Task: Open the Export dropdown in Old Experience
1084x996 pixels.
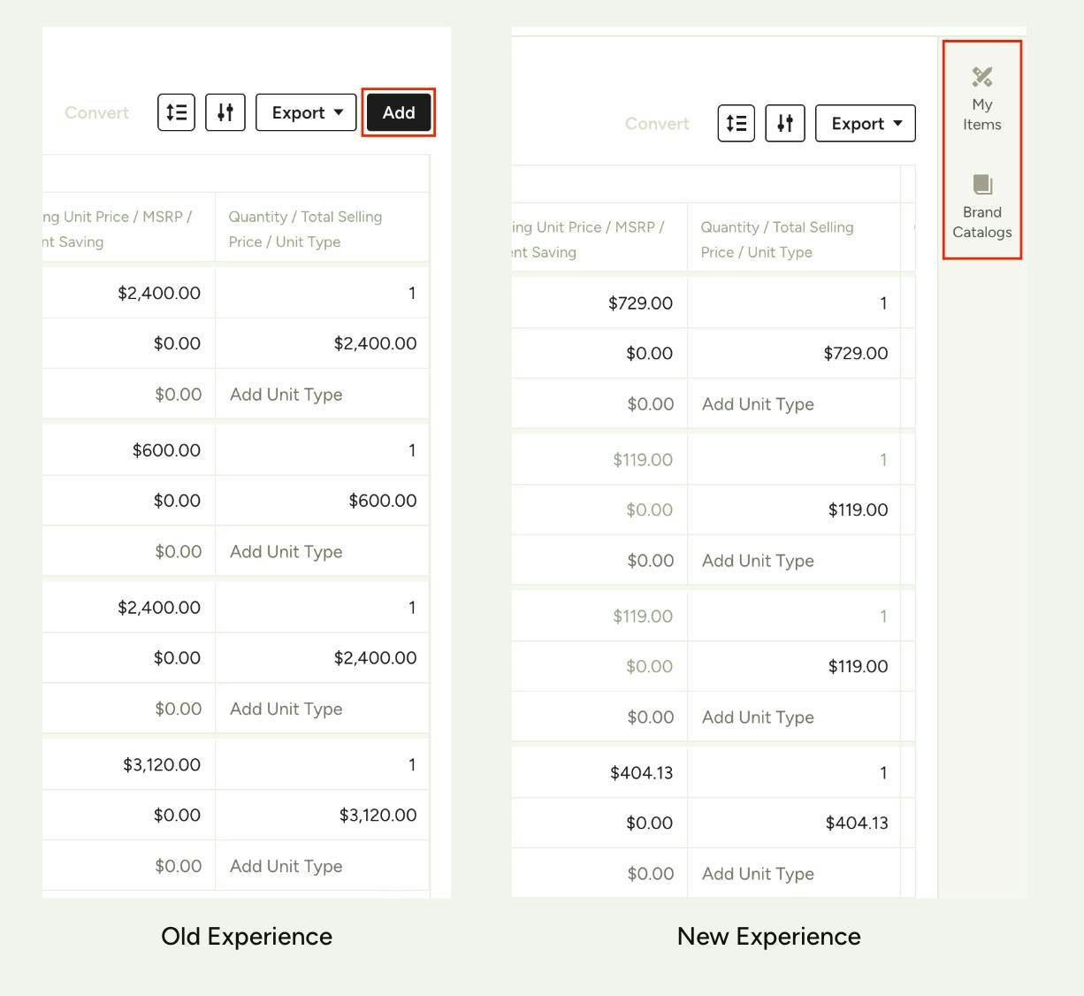Action: click(x=306, y=112)
